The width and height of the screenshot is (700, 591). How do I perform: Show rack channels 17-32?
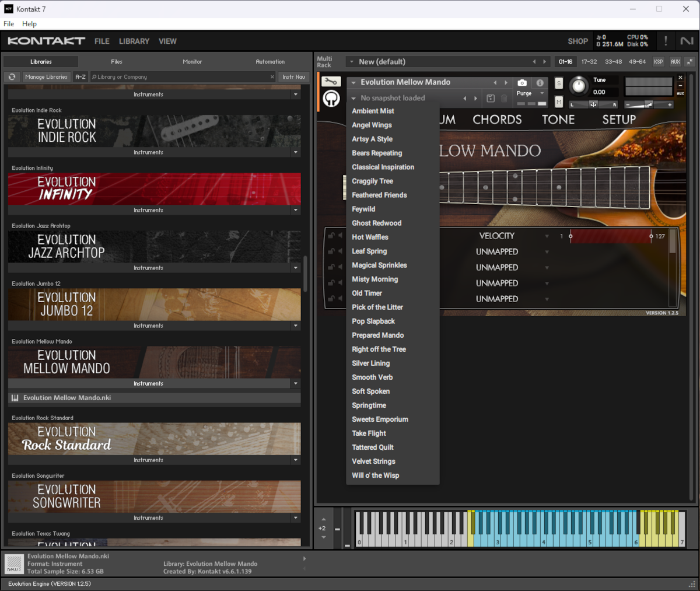589,62
